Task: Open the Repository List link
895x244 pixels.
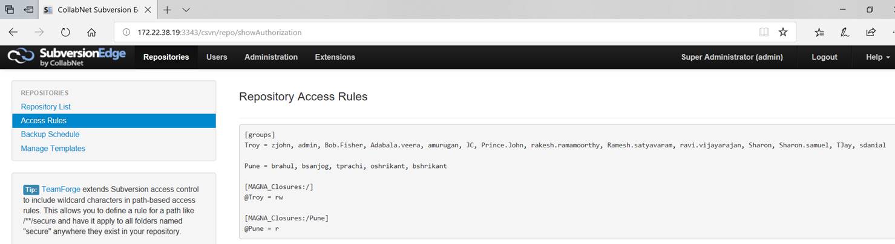Action: tap(46, 107)
